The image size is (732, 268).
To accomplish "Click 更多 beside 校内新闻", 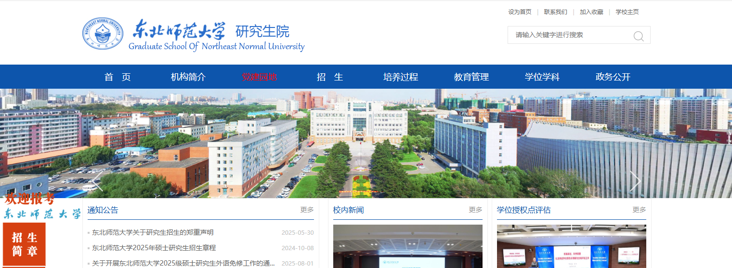I will (476, 210).
